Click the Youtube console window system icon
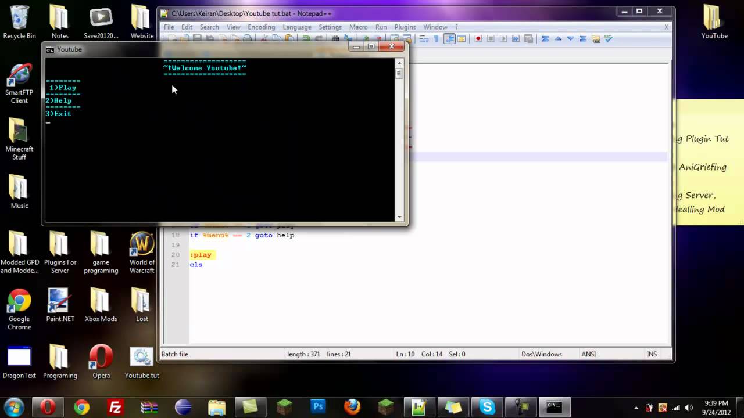Viewport: 744px width, 418px height. tap(51, 49)
